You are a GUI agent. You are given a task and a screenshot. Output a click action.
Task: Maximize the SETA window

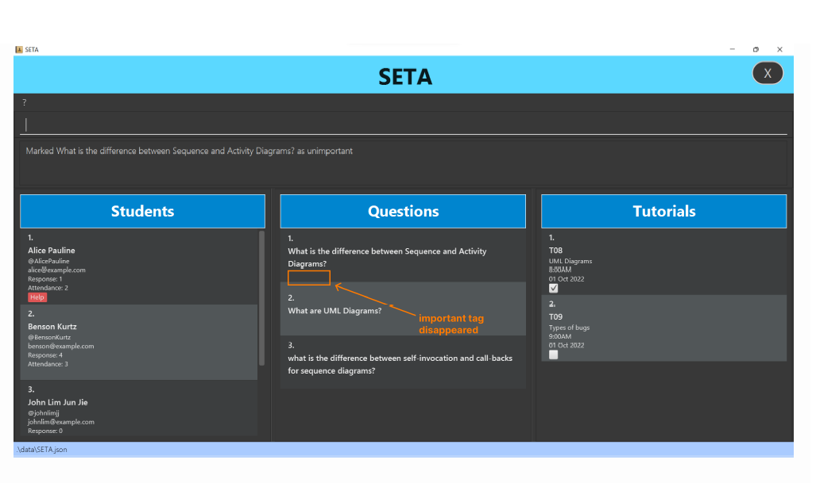pyautogui.click(x=756, y=49)
